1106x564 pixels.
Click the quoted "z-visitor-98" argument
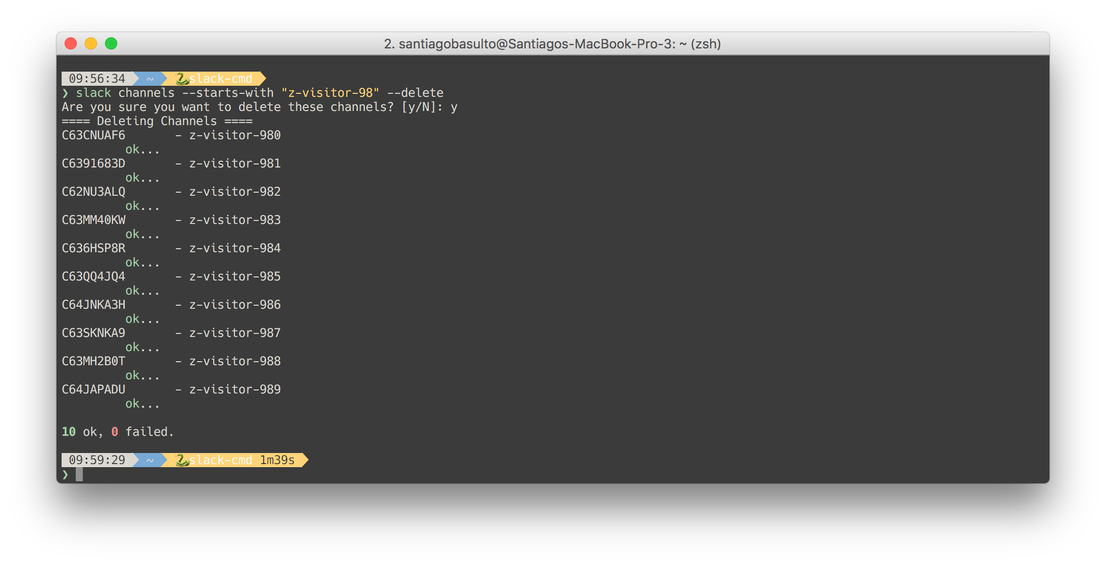[x=330, y=93]
